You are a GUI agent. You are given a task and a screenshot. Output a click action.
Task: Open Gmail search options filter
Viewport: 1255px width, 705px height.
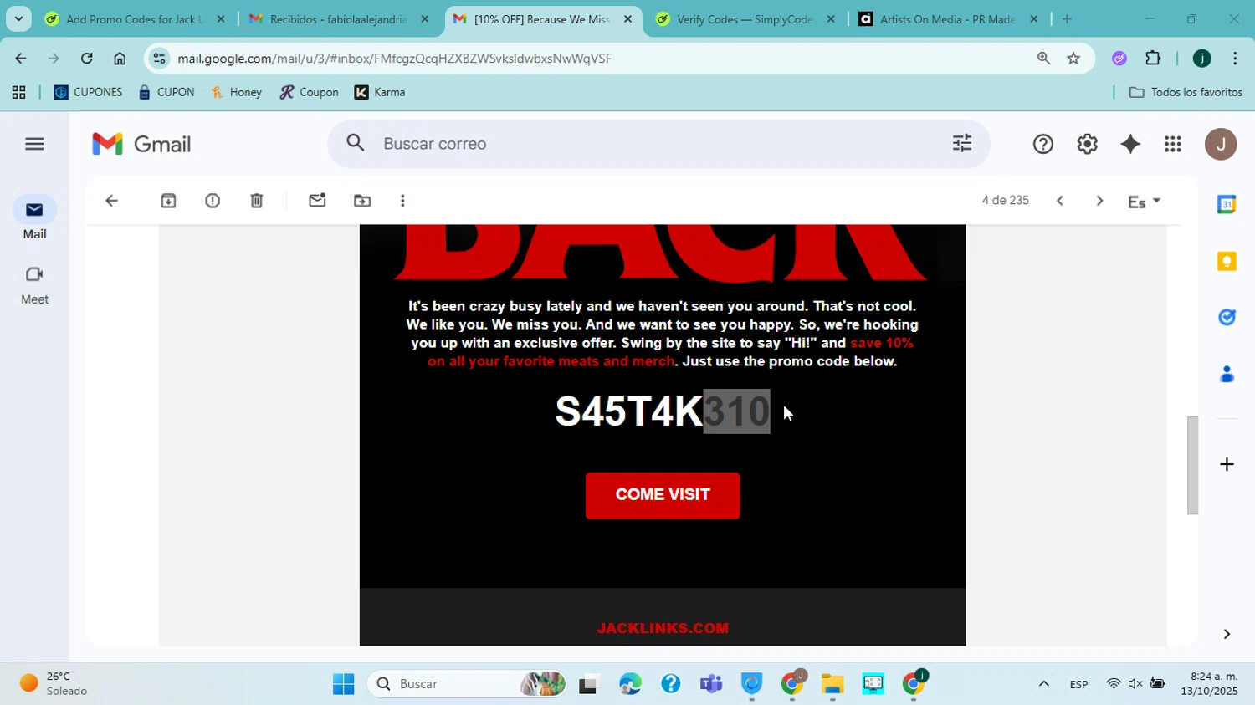click(962, 144)
